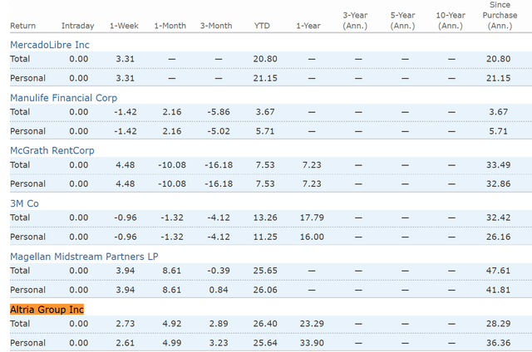
Task: Select Manulife Total 3-Month value -5.86
Action: point(219,112)
